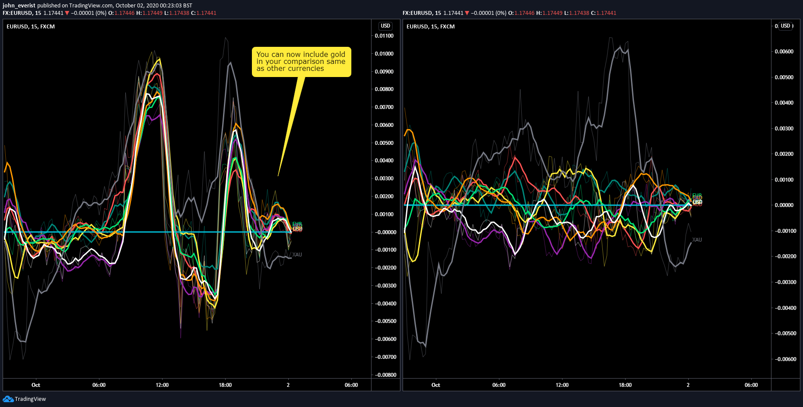Click the day 2 label on left time axis
This screenshot has height=407, width=803.
point(288,385)
